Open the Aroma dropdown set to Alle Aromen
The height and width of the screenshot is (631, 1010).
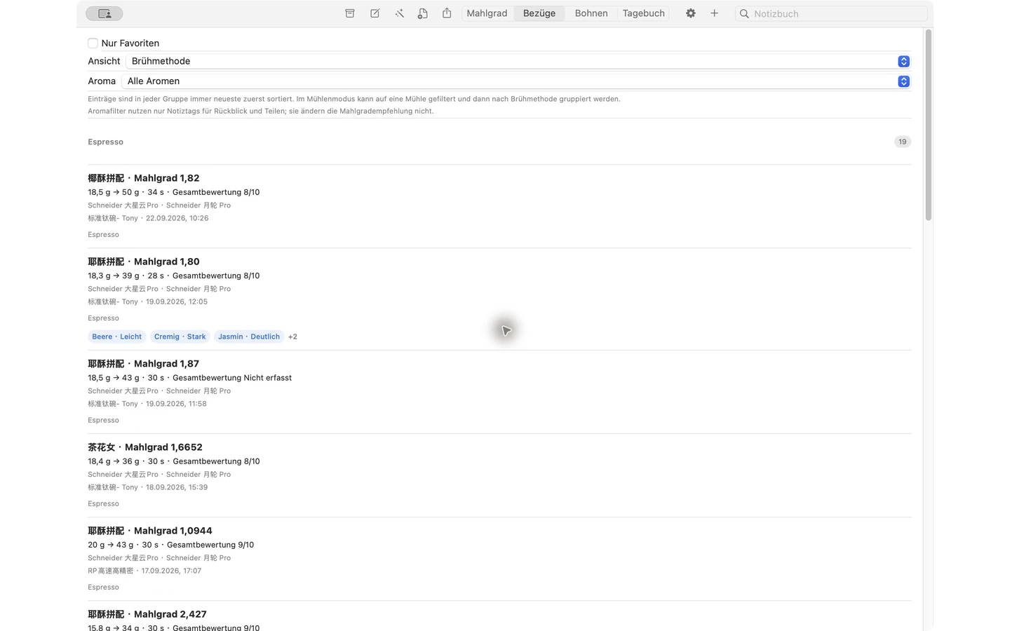[516, 81]
